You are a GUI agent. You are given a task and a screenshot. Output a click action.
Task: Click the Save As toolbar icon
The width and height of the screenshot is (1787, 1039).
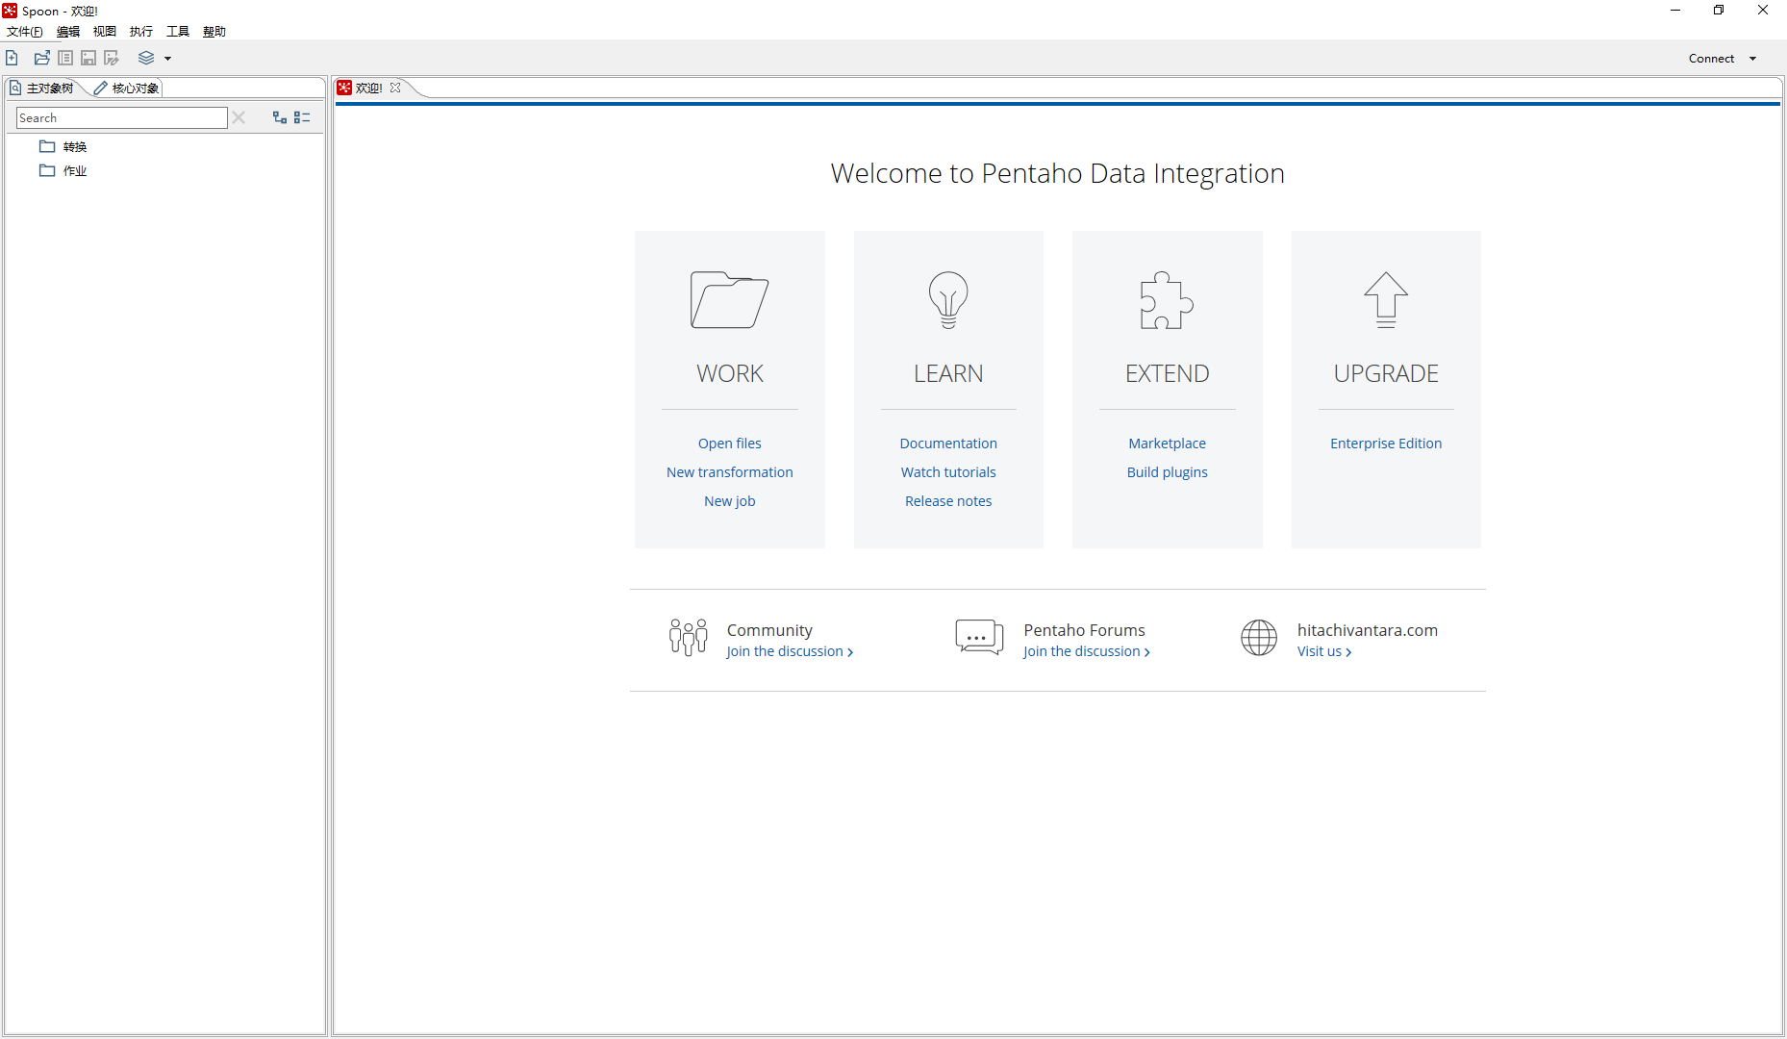pyautogui.click(x=112, y=58)
